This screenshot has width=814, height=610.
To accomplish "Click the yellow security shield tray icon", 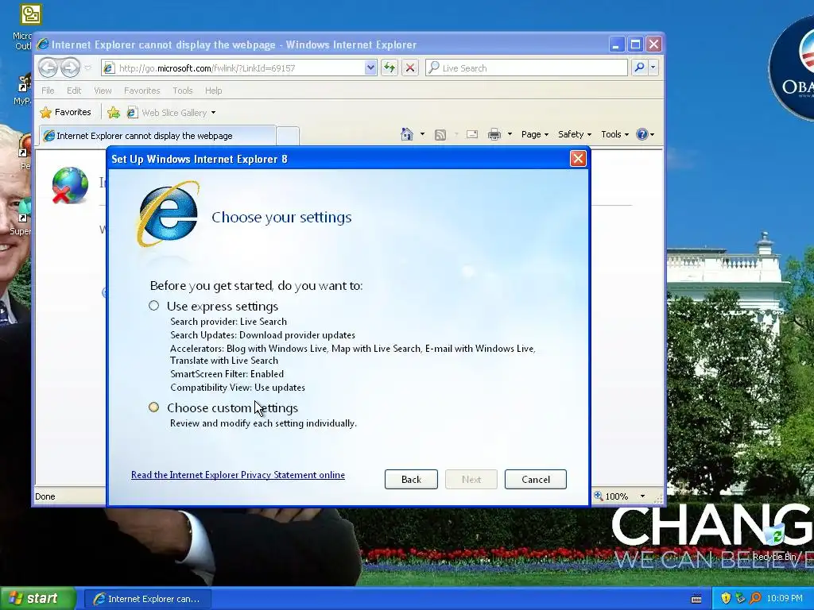I will [x=726, y=599].
